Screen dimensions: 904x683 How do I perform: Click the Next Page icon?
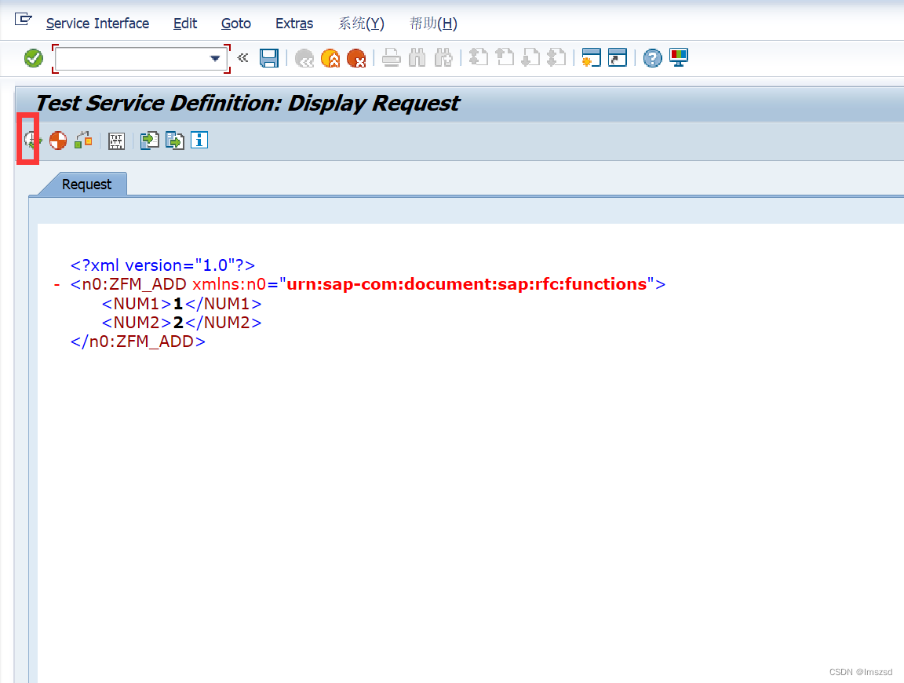[530, 57]
